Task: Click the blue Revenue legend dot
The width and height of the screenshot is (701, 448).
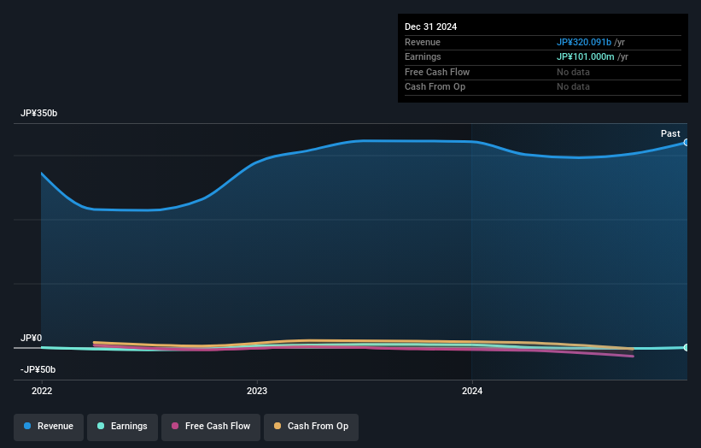Action: 27,426
